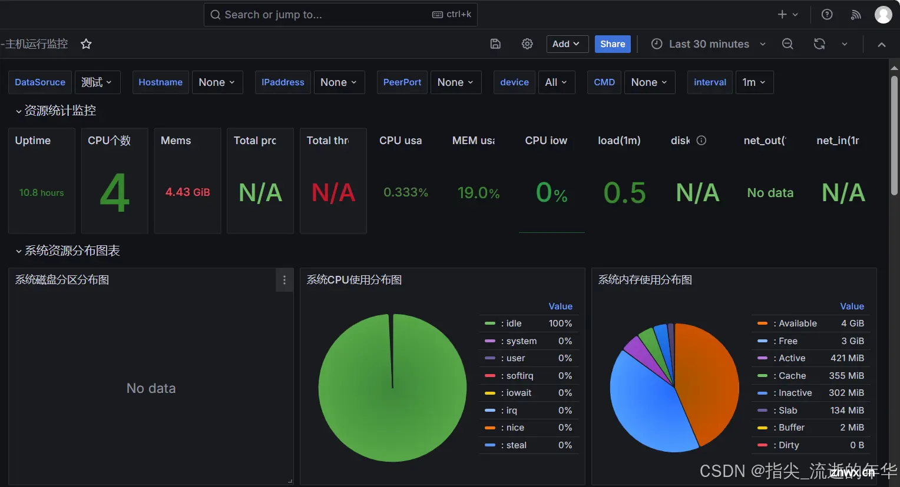Screen dimensions: 900x487
Task: Sort CPU legend by Value header
Action: [x=560, y=306]
